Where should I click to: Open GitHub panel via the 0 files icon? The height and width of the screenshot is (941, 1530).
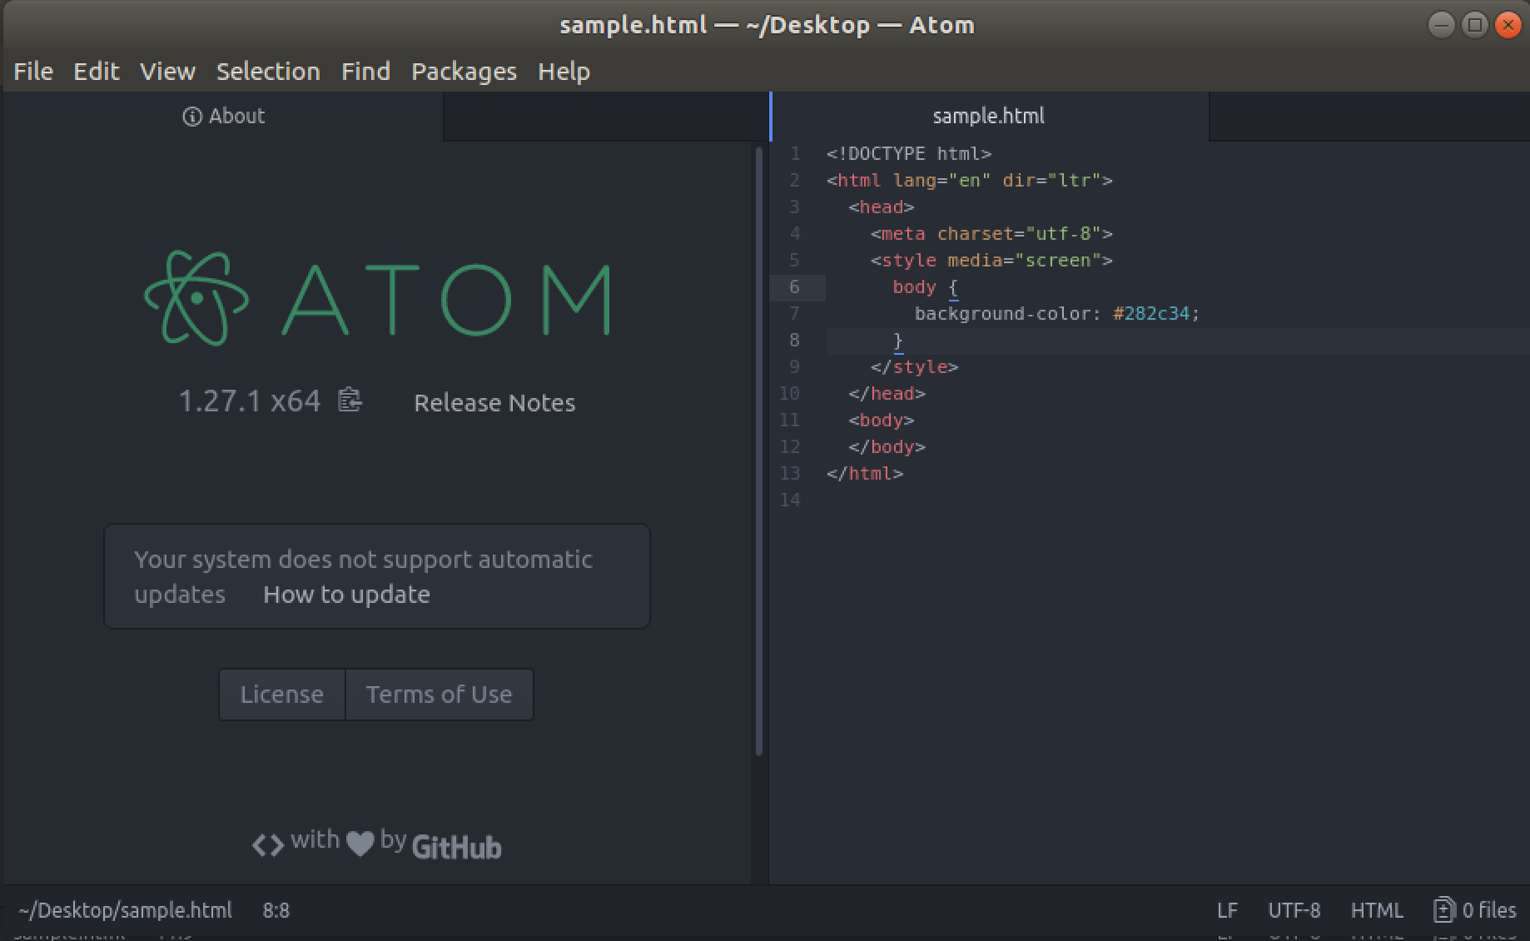(x=1474, y=909)
